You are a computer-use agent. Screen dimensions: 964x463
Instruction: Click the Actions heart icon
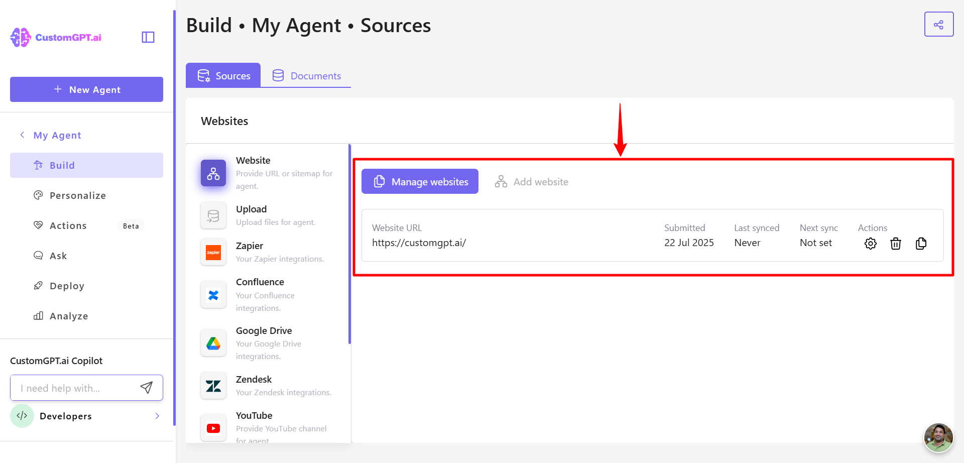click(x=38, y=225)
